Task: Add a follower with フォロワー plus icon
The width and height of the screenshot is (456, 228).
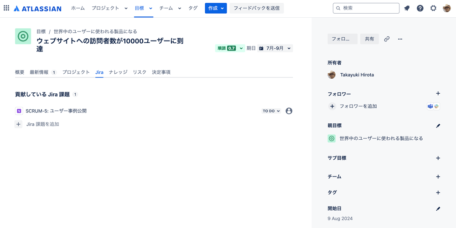Action: coord(438,93)
